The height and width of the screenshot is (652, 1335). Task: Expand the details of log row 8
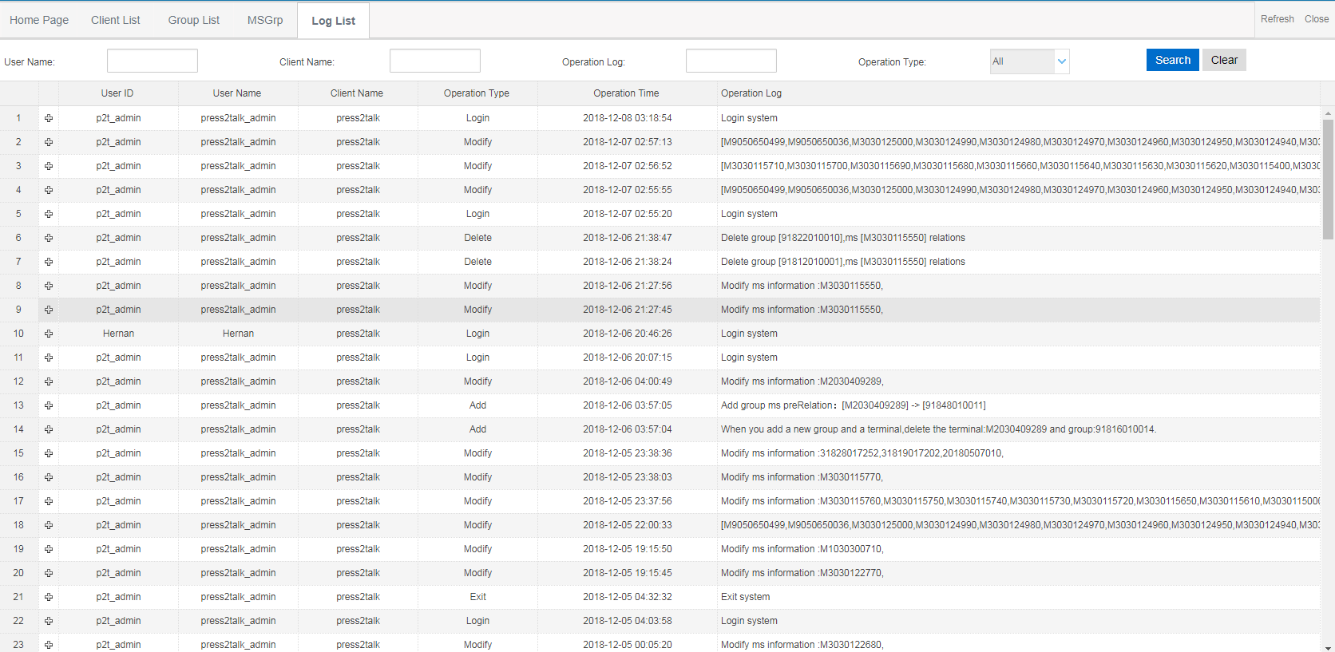pyautogui.click(x=49, y=286)
